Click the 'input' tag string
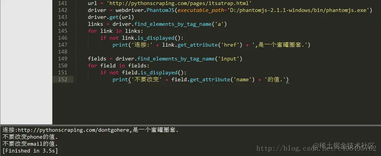 pos(228,59)
